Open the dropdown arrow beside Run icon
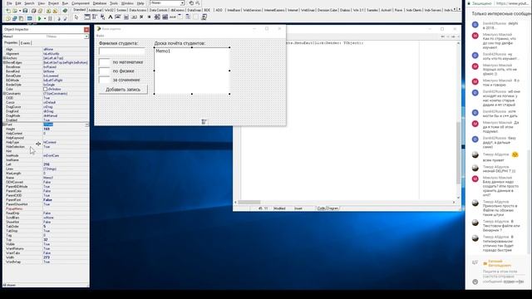532x299 pixels. [x=45, y=18]
